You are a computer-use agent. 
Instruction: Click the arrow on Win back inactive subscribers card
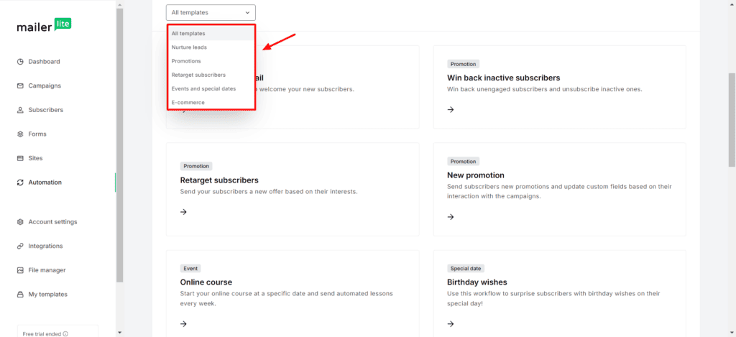coord(451,109)
